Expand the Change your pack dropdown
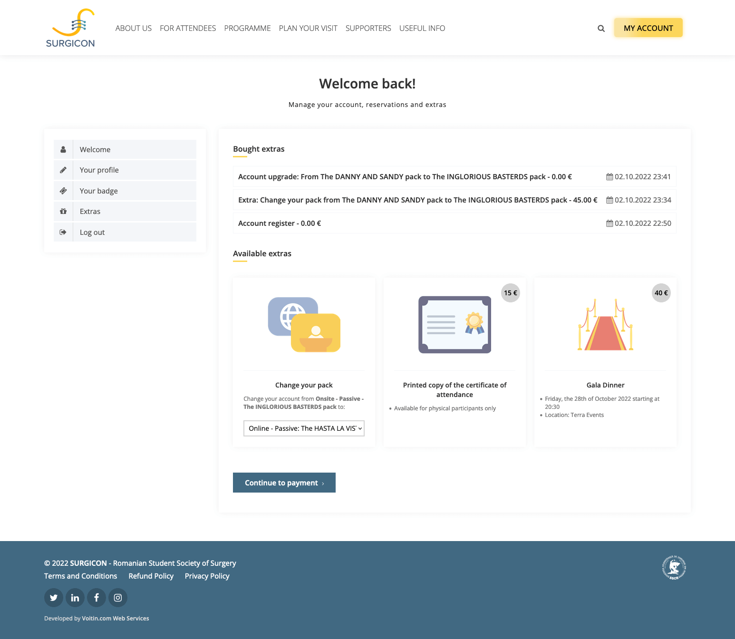Viewport: 735px width, 639px height. 304,428
